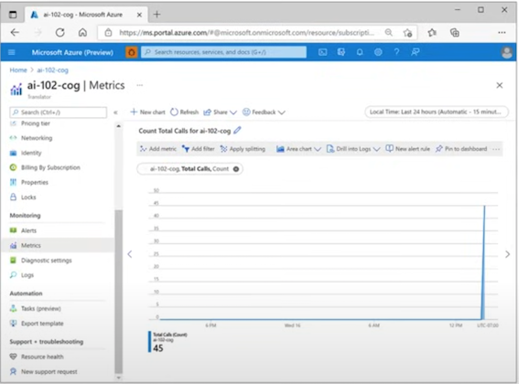This screenshot has height=384, width=519.
Task: Open a new browser tab
Action: click(157, 15)
